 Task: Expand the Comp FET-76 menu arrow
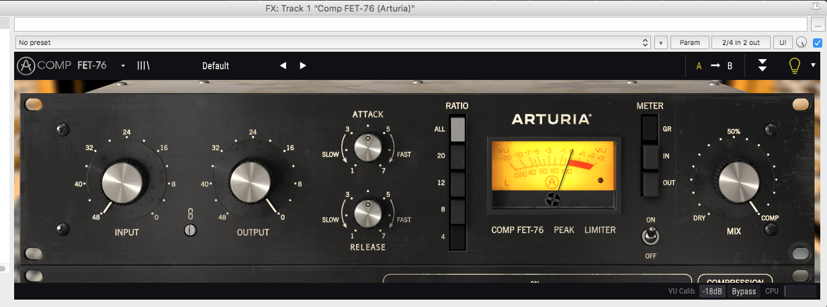pyautogui.click(x=123, y=66)
